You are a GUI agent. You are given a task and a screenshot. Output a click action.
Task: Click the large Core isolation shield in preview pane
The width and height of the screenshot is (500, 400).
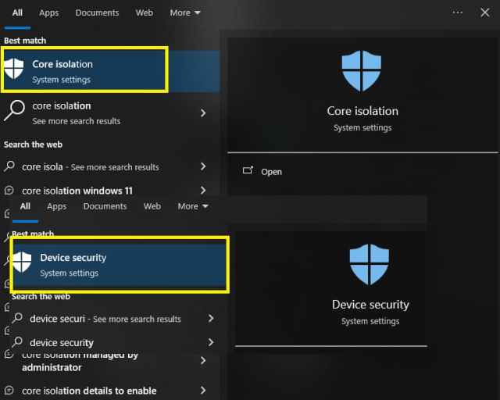pos(362,71)
